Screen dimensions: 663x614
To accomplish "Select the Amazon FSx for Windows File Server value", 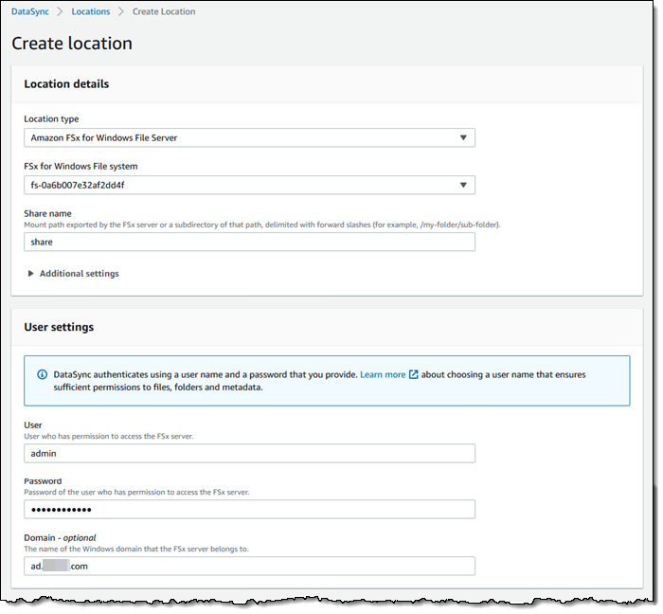I will (x=104, y=137).
